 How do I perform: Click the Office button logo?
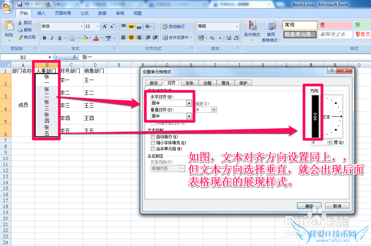click(7, 7)
